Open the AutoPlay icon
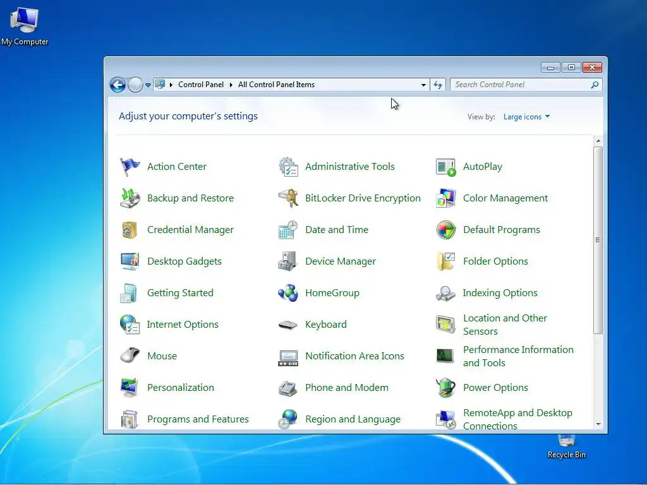The image size is (647, 485). click(x=445, y=167)
